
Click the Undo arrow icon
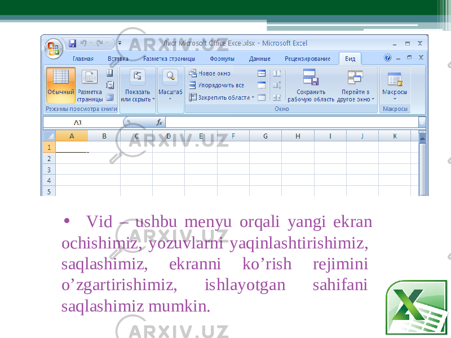click(83, 43)
